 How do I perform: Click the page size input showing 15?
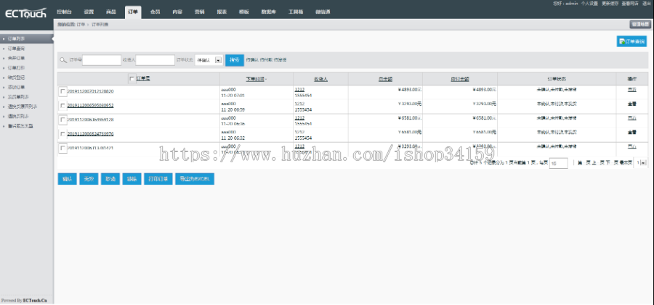tap(559, 163)
